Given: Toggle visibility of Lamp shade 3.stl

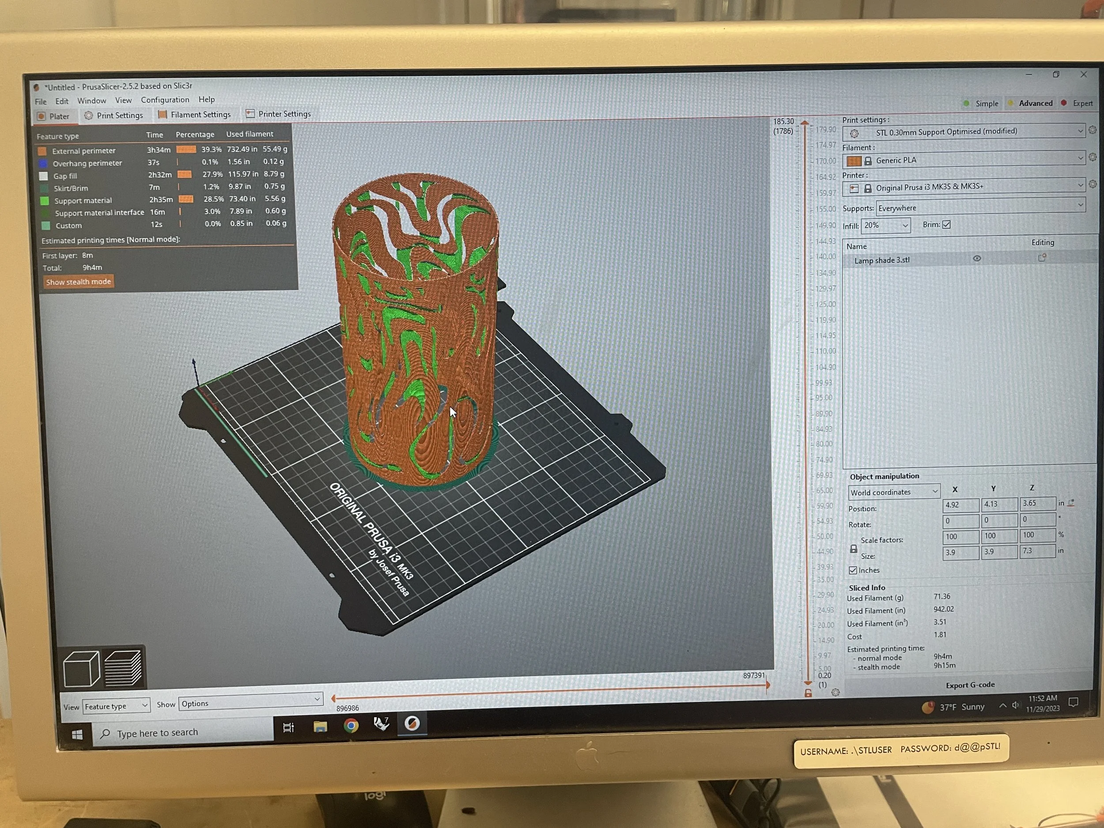Looking at the screenshot, I should tap(977, 258).
